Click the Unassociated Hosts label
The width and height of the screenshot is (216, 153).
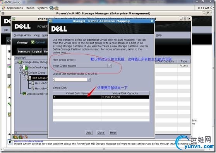[37, 94]
